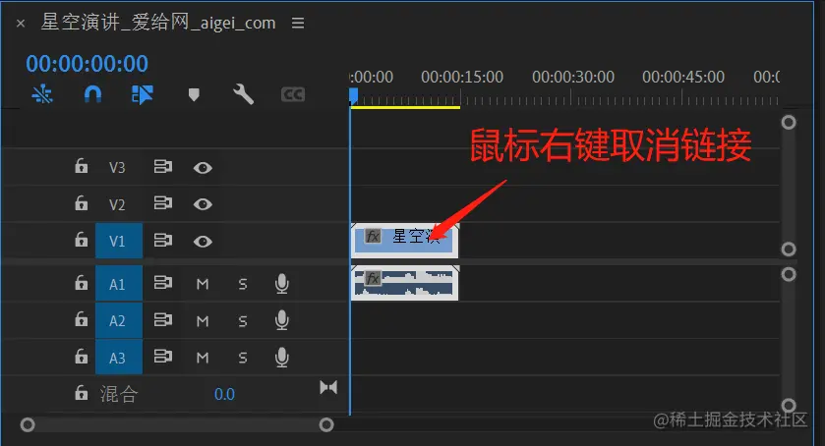The image size is (825, 446).
Task: Select the audio clip on A1
Action: point(404,284)
